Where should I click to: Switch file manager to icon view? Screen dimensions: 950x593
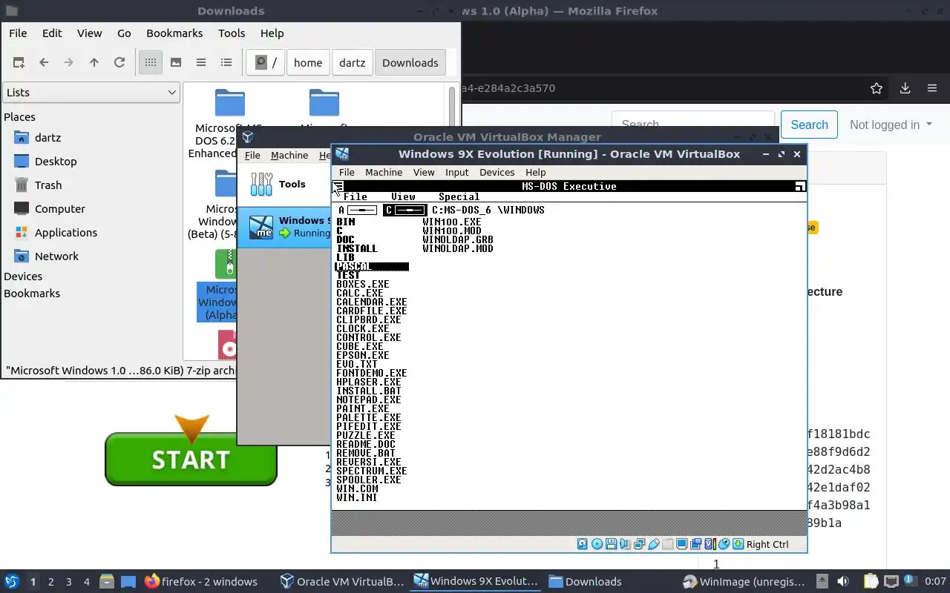(151, 62)
